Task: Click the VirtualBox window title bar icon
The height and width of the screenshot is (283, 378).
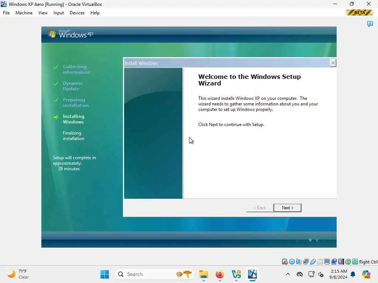Action: pyautogui.click(x=4, y=4)
